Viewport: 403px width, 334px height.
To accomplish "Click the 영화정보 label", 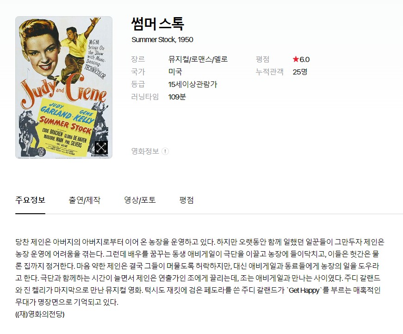I will point(145,151).
